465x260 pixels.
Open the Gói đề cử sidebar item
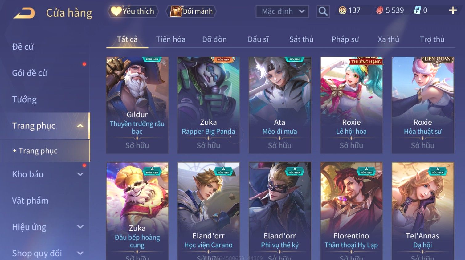30,73
